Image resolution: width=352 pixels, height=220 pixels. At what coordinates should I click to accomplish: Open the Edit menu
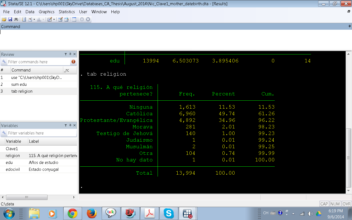tap(18, 12)
